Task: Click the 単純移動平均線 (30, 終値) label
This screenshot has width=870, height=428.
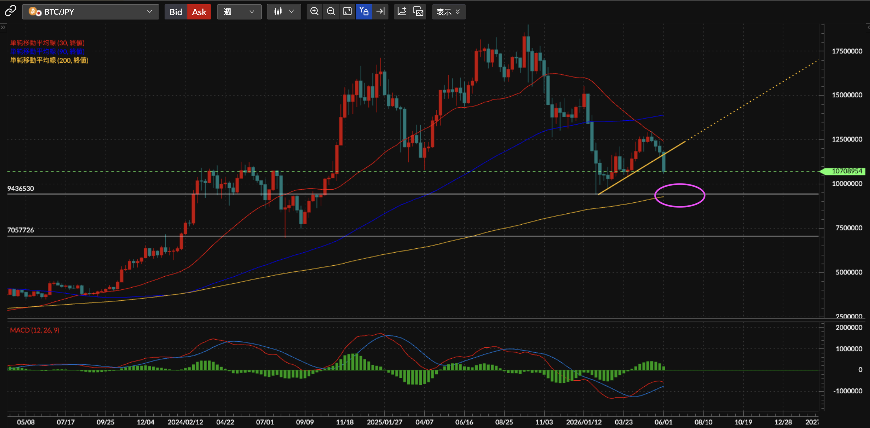Action: [x=47, y=43]
